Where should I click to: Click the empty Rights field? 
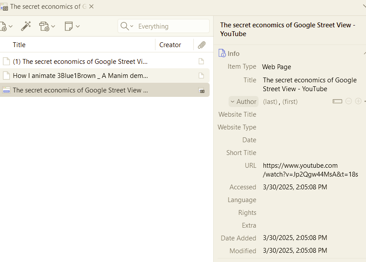click(x=312, y=213)
